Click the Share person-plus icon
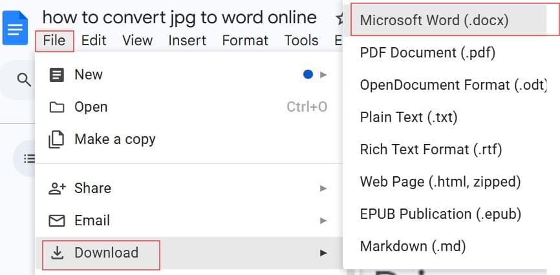The image size is (560, 275). [x=57, y=188]
